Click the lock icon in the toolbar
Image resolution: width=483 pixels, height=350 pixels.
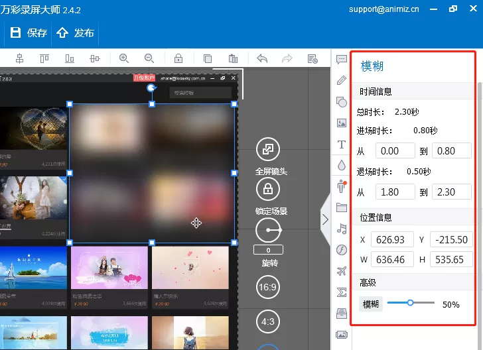[x=178, y=58]
